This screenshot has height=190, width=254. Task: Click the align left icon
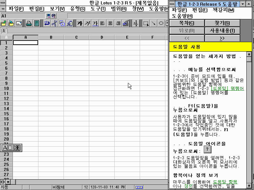tap(103, 23)
